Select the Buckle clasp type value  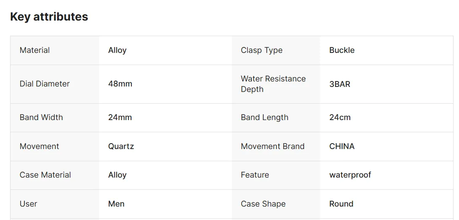click(342, 50)
